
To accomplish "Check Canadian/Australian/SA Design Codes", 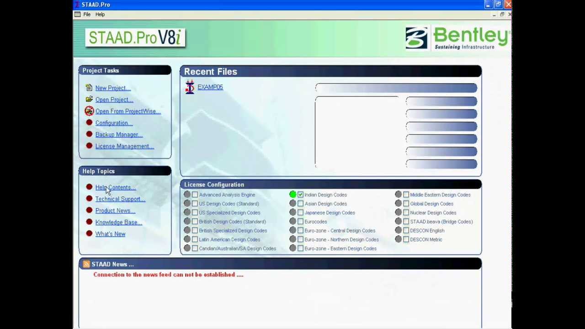I will [195, 248].
